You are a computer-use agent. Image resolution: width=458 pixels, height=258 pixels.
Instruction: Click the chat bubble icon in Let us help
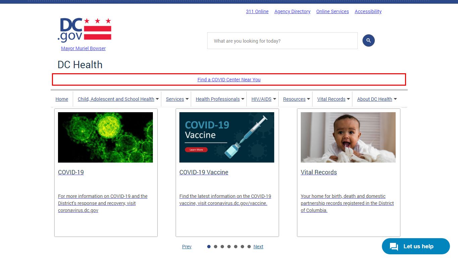click(x=394, y=247)
